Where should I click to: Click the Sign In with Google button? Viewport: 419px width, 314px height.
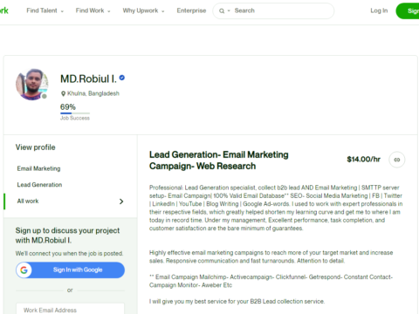(70, 270)
